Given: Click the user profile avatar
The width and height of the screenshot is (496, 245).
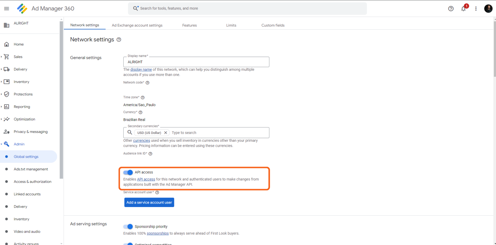Looking at the screenshot, I should [x=488, y=9].
